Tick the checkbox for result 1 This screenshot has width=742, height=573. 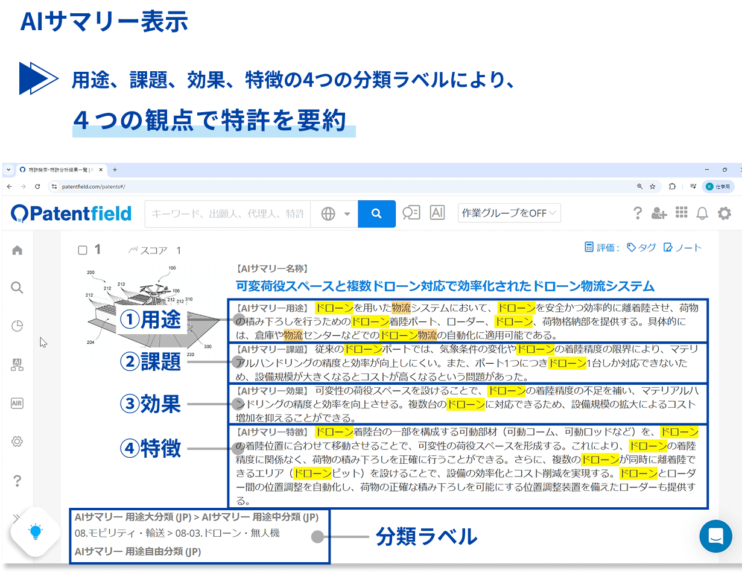click(x=83, y=250)
